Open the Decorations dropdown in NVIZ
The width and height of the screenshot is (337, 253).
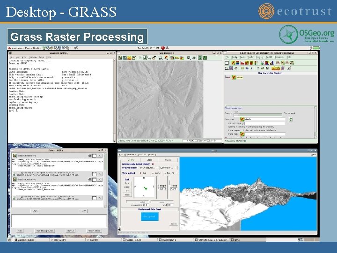(168, 168)
